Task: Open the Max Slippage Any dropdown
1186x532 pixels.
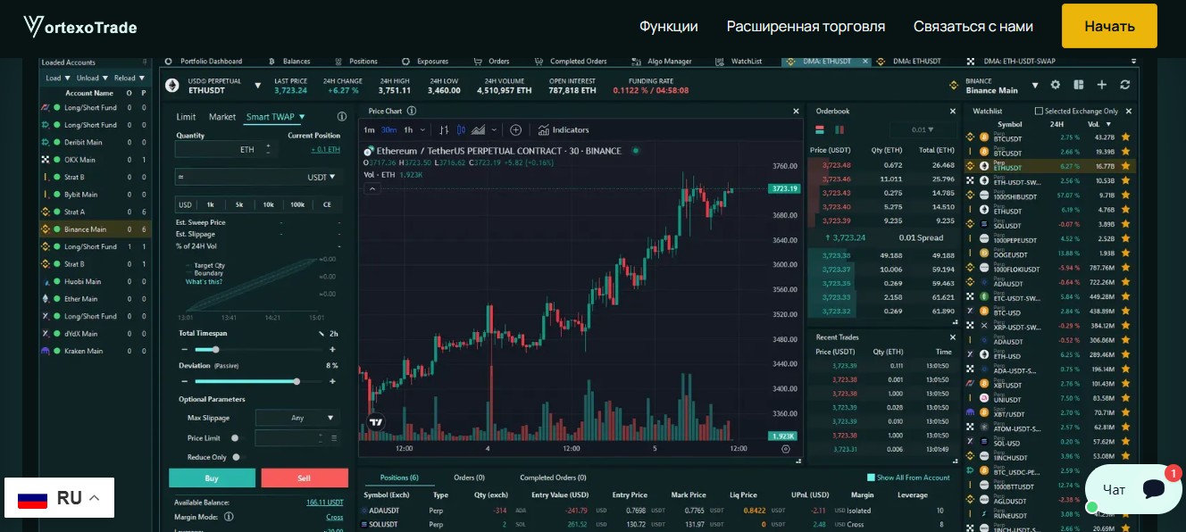Action: 297,418
